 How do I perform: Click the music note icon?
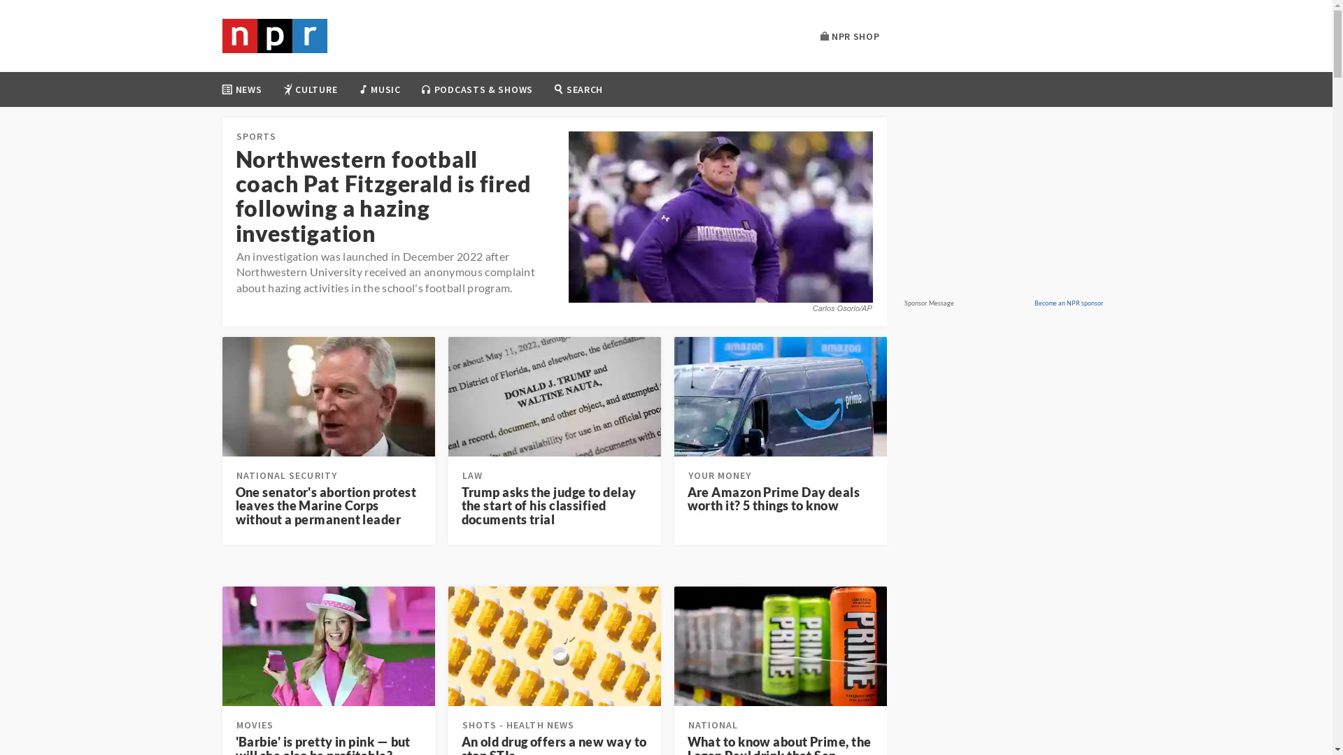click(x=363, y=89)
